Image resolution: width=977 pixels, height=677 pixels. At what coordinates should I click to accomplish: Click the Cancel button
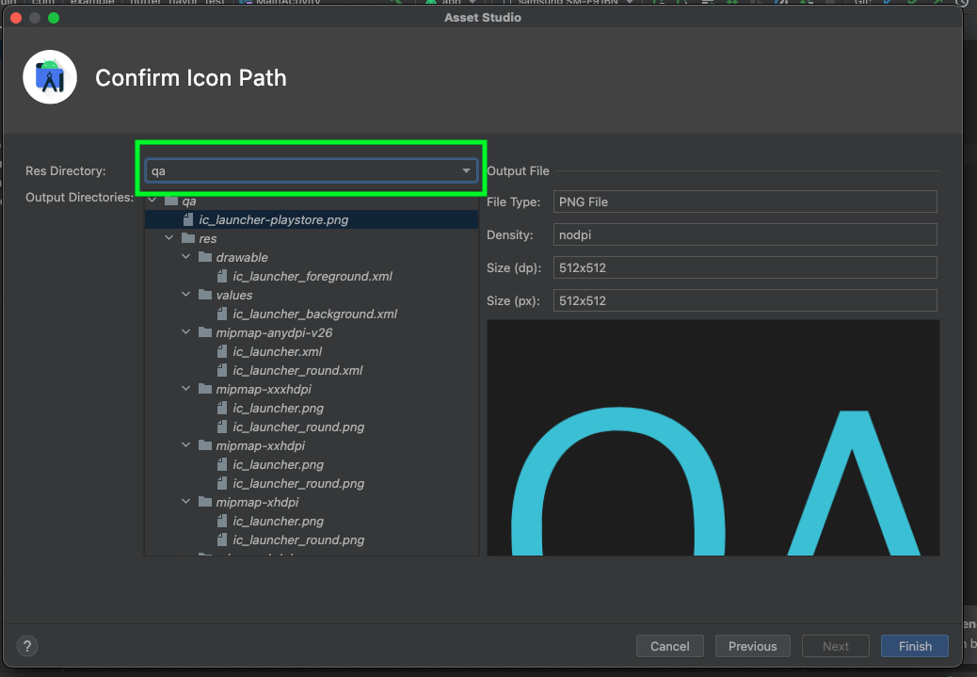pyautogui.click(x=670, y=646)
